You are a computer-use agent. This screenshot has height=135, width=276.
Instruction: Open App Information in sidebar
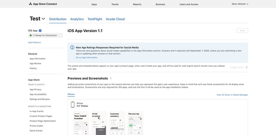click(37, 59)
